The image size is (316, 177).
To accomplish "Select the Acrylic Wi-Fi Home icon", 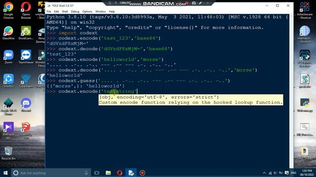I will tap(8, 107).
